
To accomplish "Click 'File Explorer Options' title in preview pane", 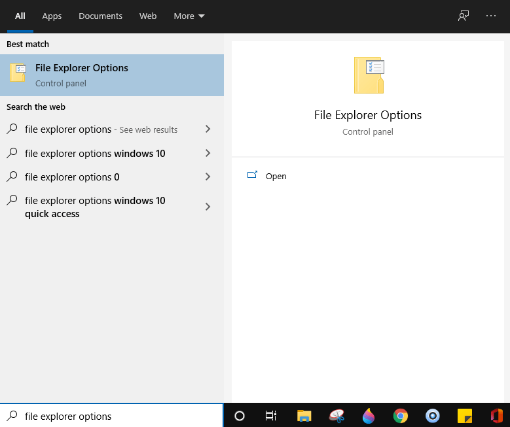I will (x=367, y=115).
